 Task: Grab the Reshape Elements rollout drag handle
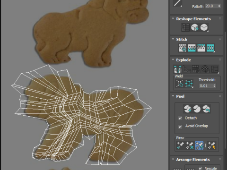point(220,18)
